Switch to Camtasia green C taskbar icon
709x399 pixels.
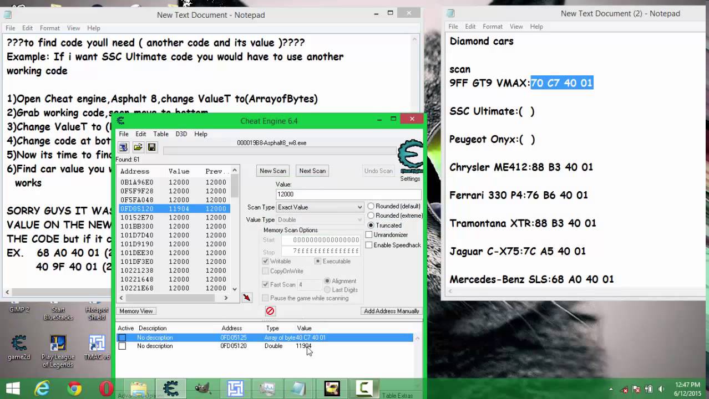[364, 388]
